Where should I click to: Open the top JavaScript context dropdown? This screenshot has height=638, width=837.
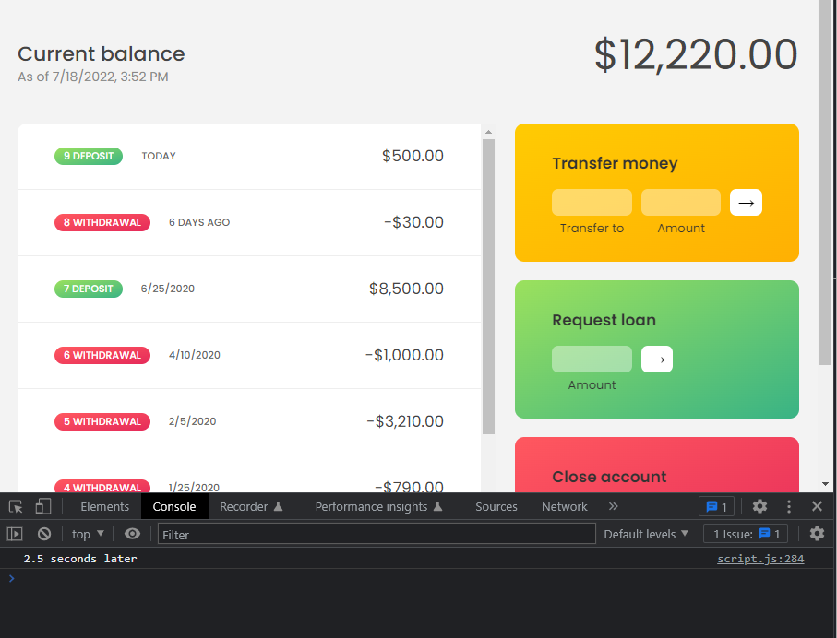88,534
